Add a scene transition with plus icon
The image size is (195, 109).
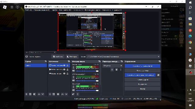[112, 70]
